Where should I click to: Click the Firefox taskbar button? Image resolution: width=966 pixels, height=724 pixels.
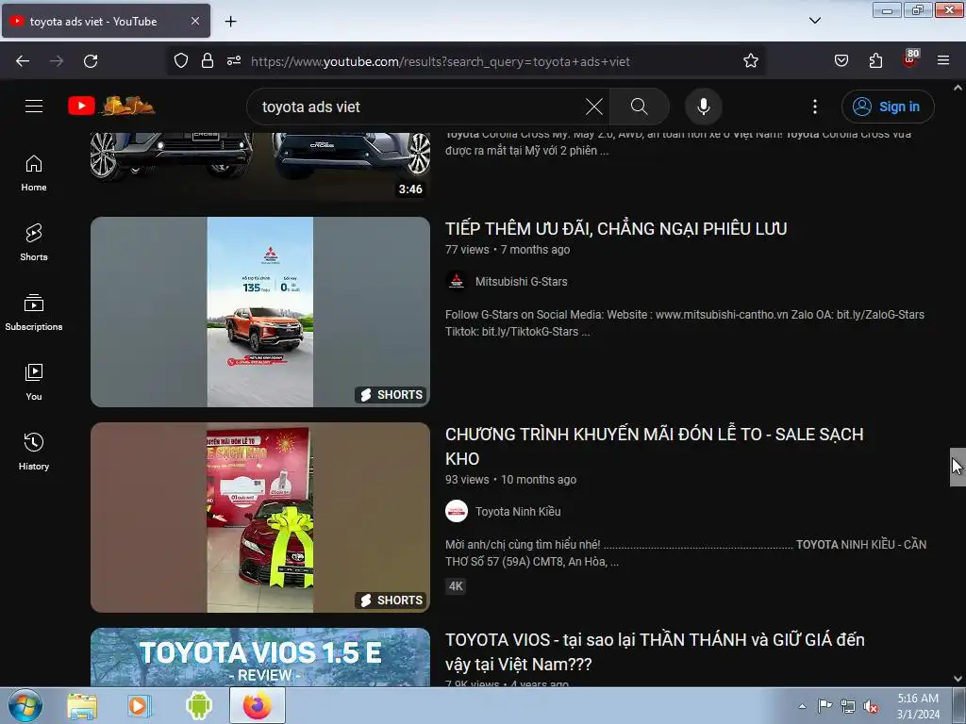click(258, 705)
